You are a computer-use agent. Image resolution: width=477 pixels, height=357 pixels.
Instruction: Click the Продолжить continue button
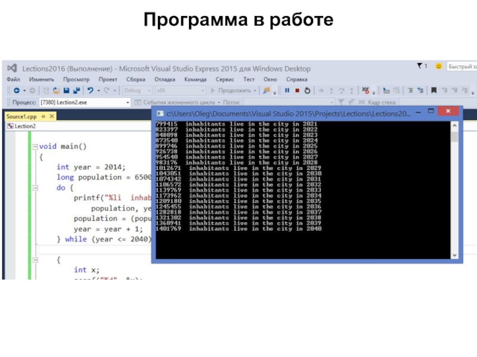pyautogui.click(x=231, y=90)
